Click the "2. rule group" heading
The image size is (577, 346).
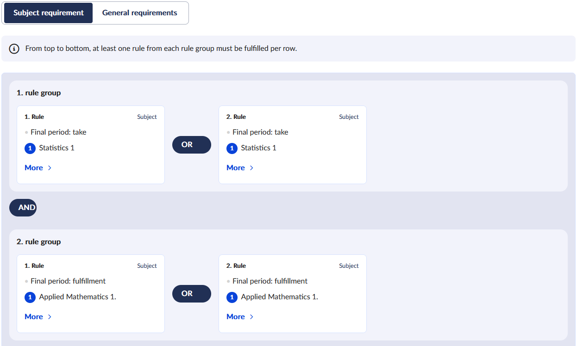[38, 242]
